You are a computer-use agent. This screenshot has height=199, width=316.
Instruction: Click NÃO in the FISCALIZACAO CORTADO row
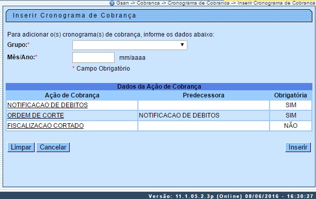(x=291, y=126)
